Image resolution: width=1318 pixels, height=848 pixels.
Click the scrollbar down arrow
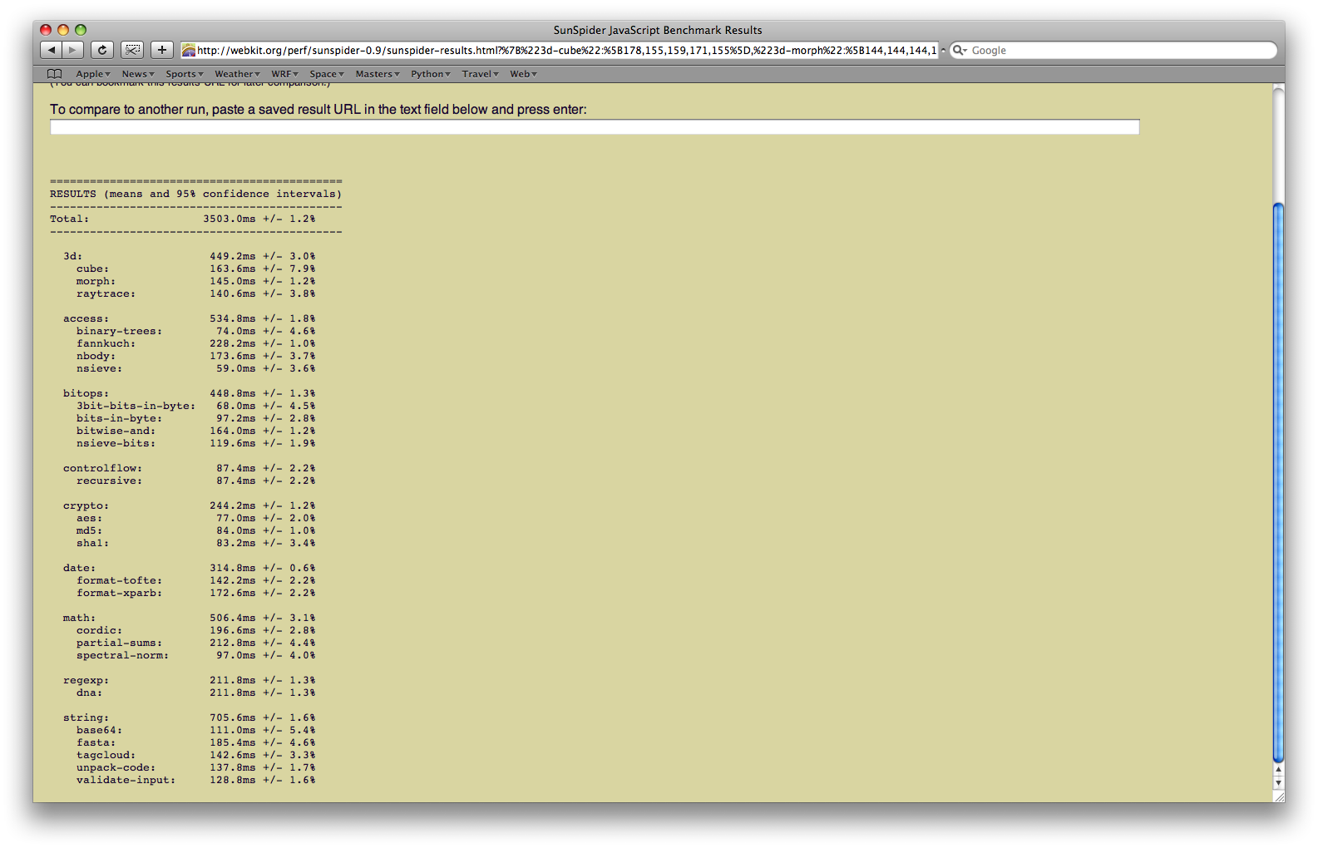coord(1279,783)
